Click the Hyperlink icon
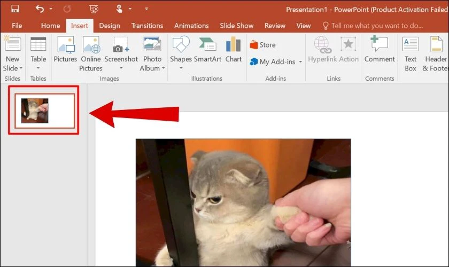449x267 pixels. (x=323, y=45)
